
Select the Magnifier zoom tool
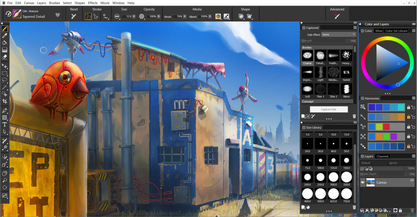[x=4, y=180]
